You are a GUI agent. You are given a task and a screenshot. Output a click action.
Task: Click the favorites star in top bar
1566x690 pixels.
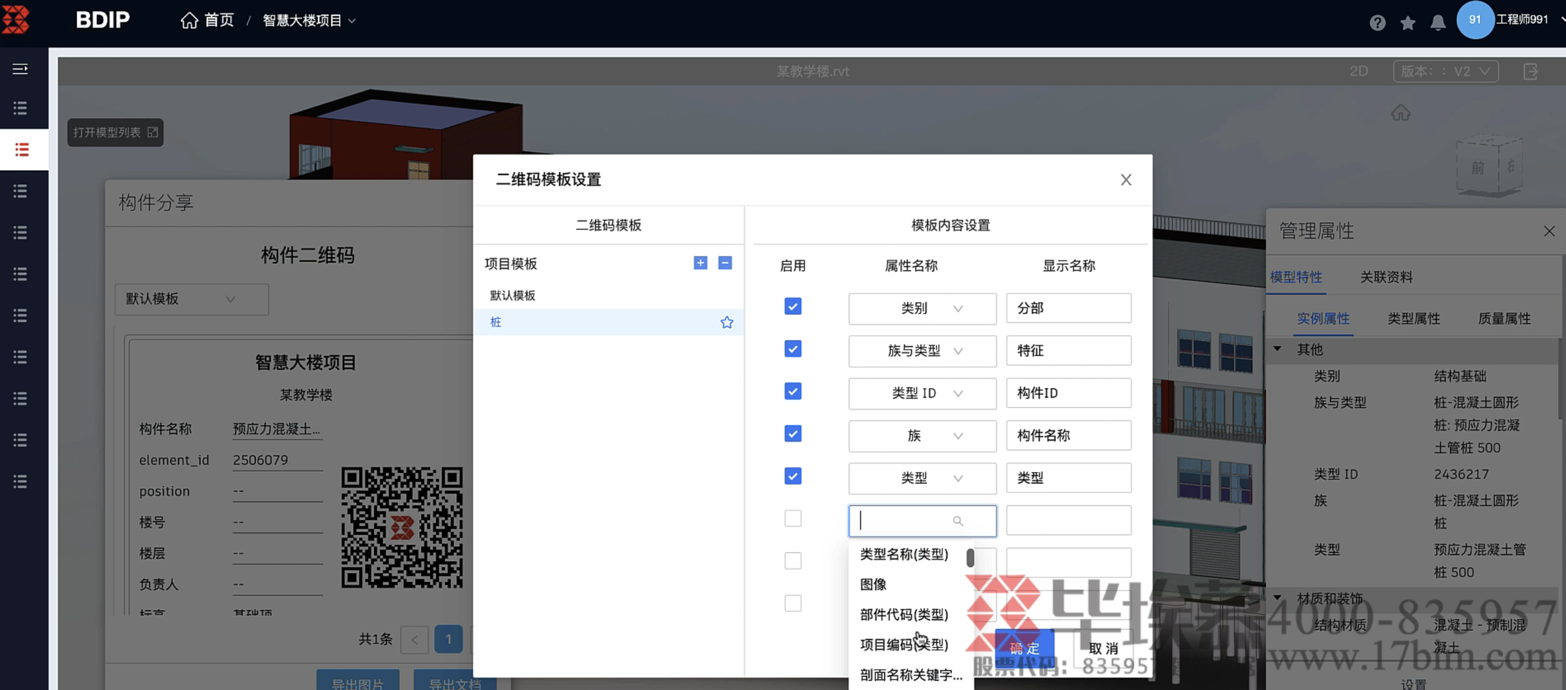pyautogui.click(x=1407, y=23)
